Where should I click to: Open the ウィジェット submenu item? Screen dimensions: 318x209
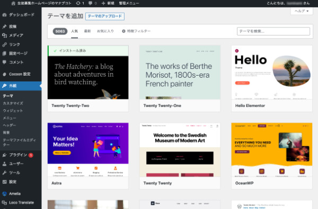[13, 111]
